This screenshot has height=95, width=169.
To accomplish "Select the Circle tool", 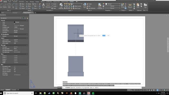I will click(x=9, y=5).
